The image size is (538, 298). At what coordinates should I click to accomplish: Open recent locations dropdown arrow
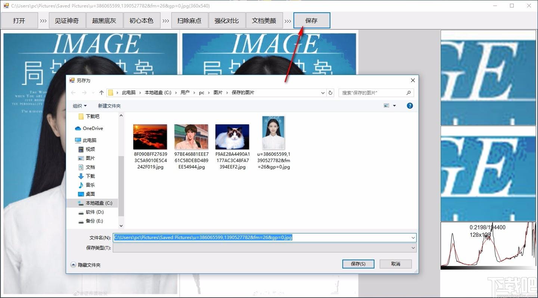pos(93,93)
